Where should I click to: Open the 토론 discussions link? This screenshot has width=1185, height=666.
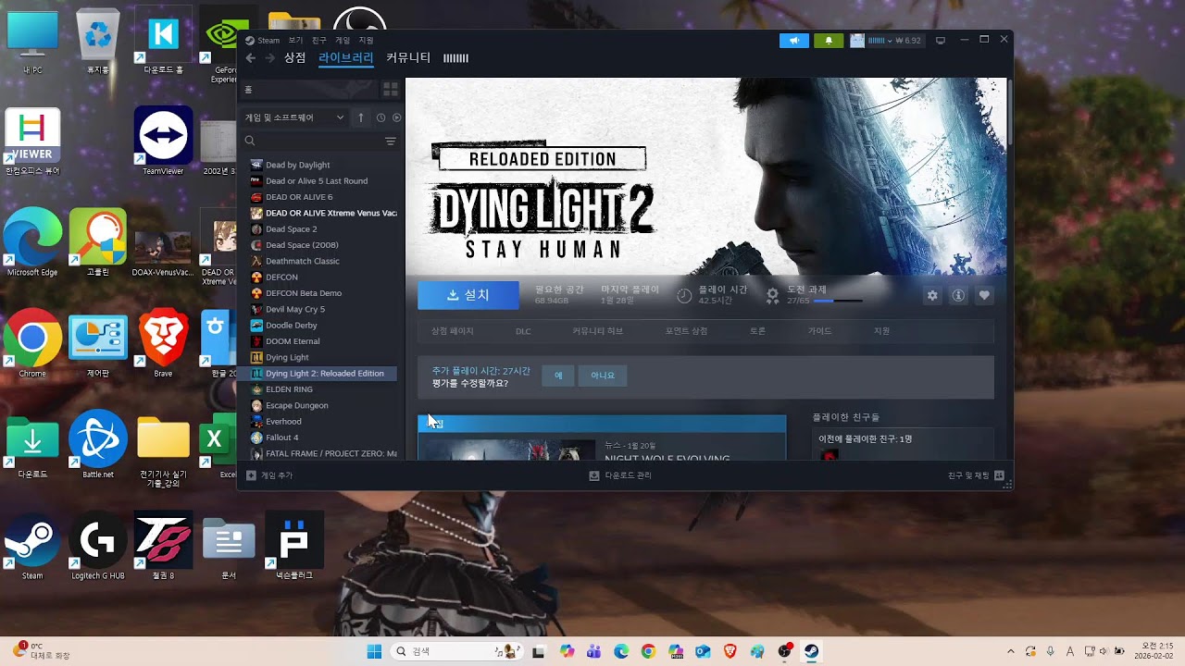757,331
